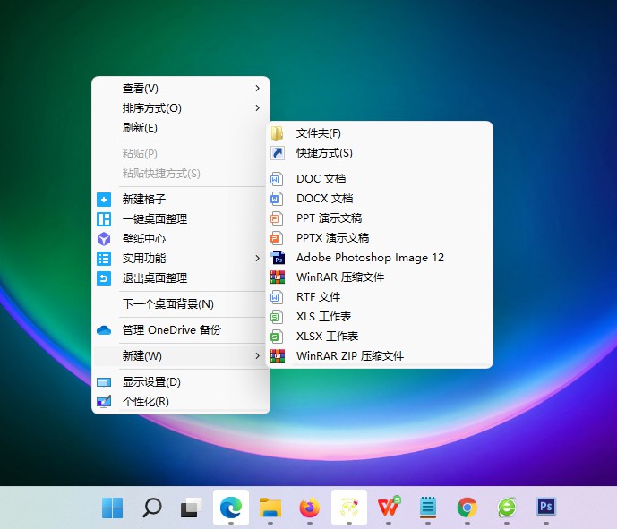Select 管理 OneDrive 备份

[x=181, y=330]
